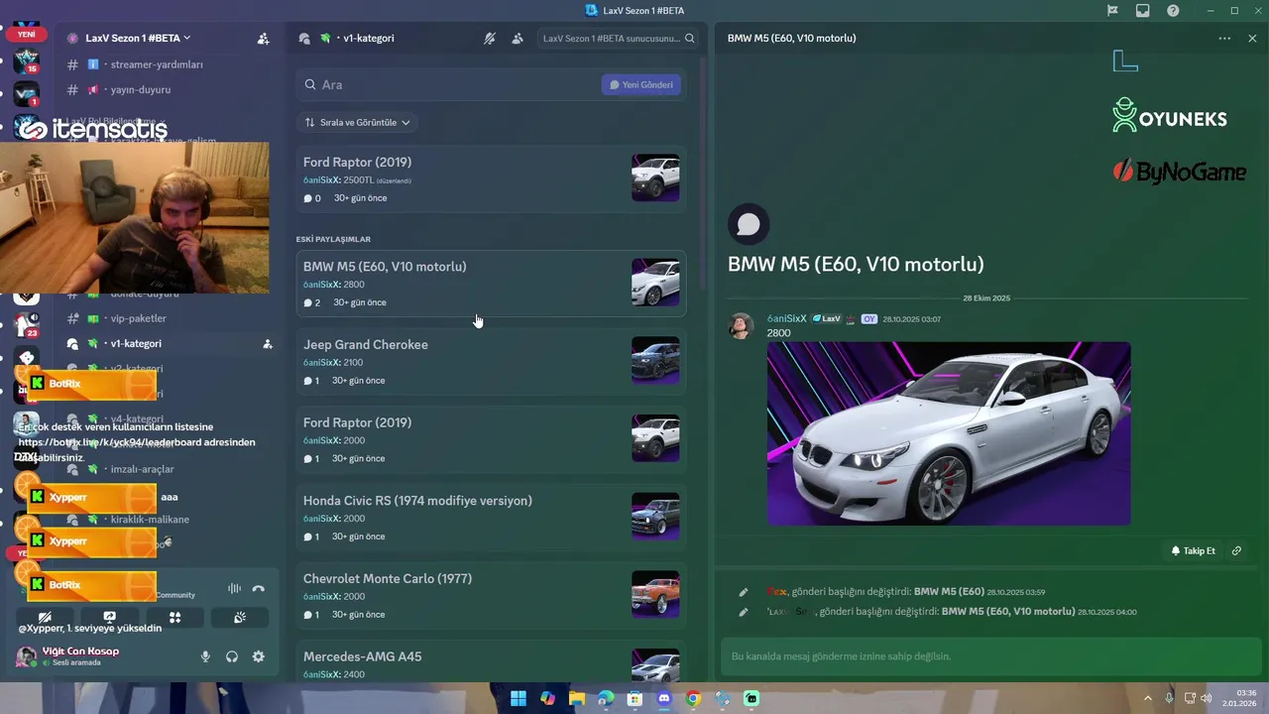Toggle noise suppression waveform icon
This screenshot has height=714, width=1269.
pyautogui.click(x=235, y=588)
